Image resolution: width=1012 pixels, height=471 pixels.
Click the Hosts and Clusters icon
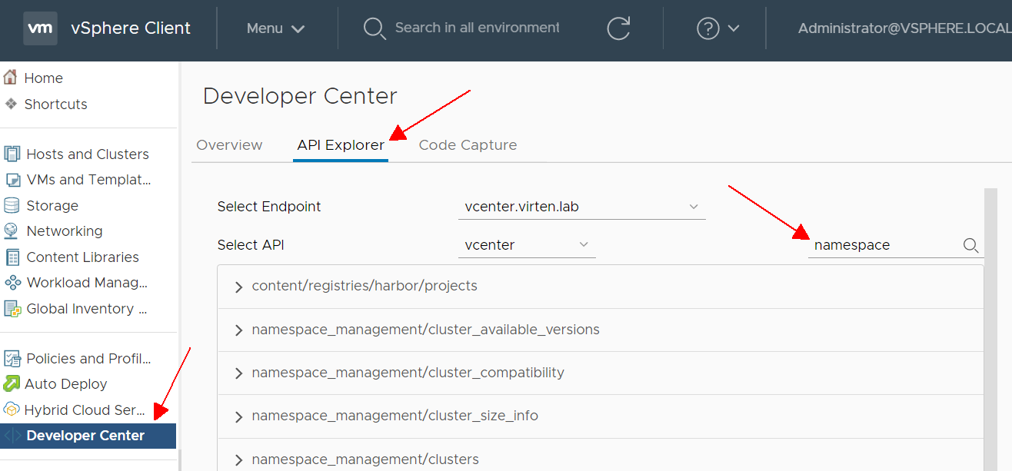tap(12, 154)
